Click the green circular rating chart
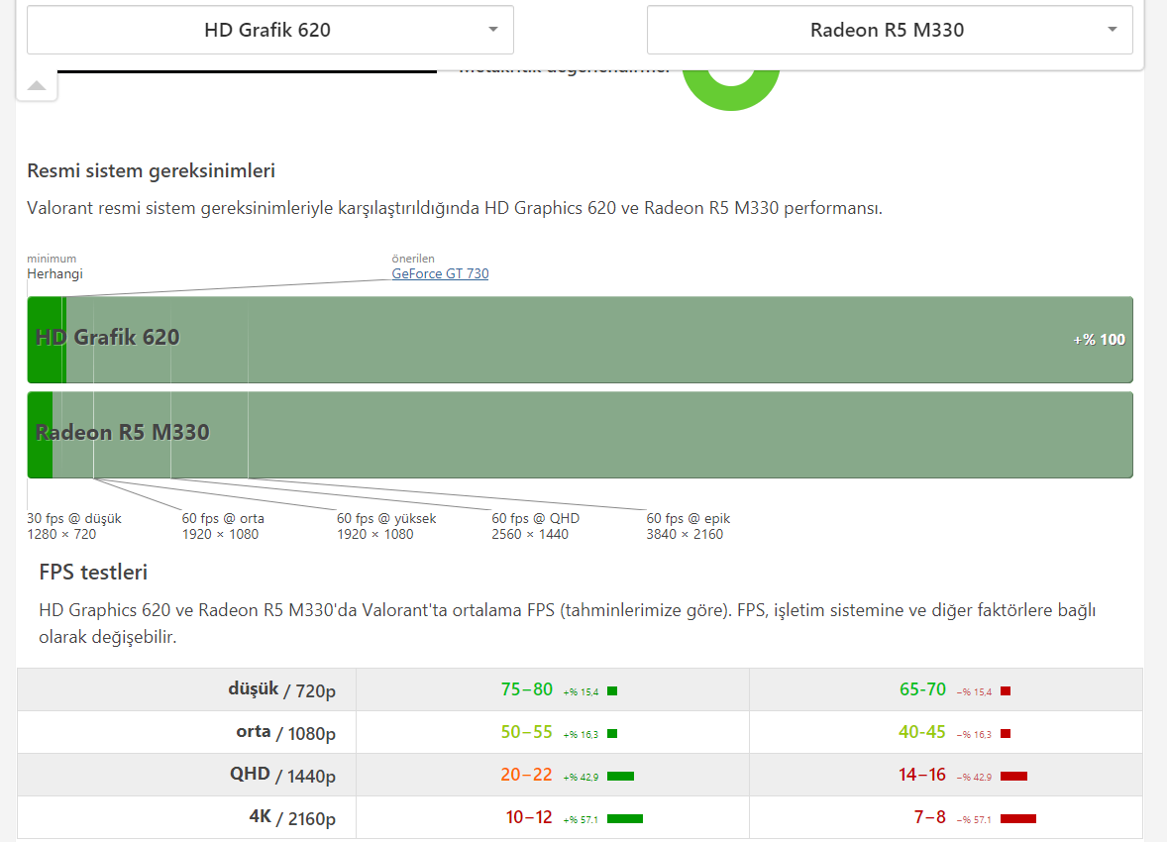This screenshot has height=842, width=1167. 731,91
